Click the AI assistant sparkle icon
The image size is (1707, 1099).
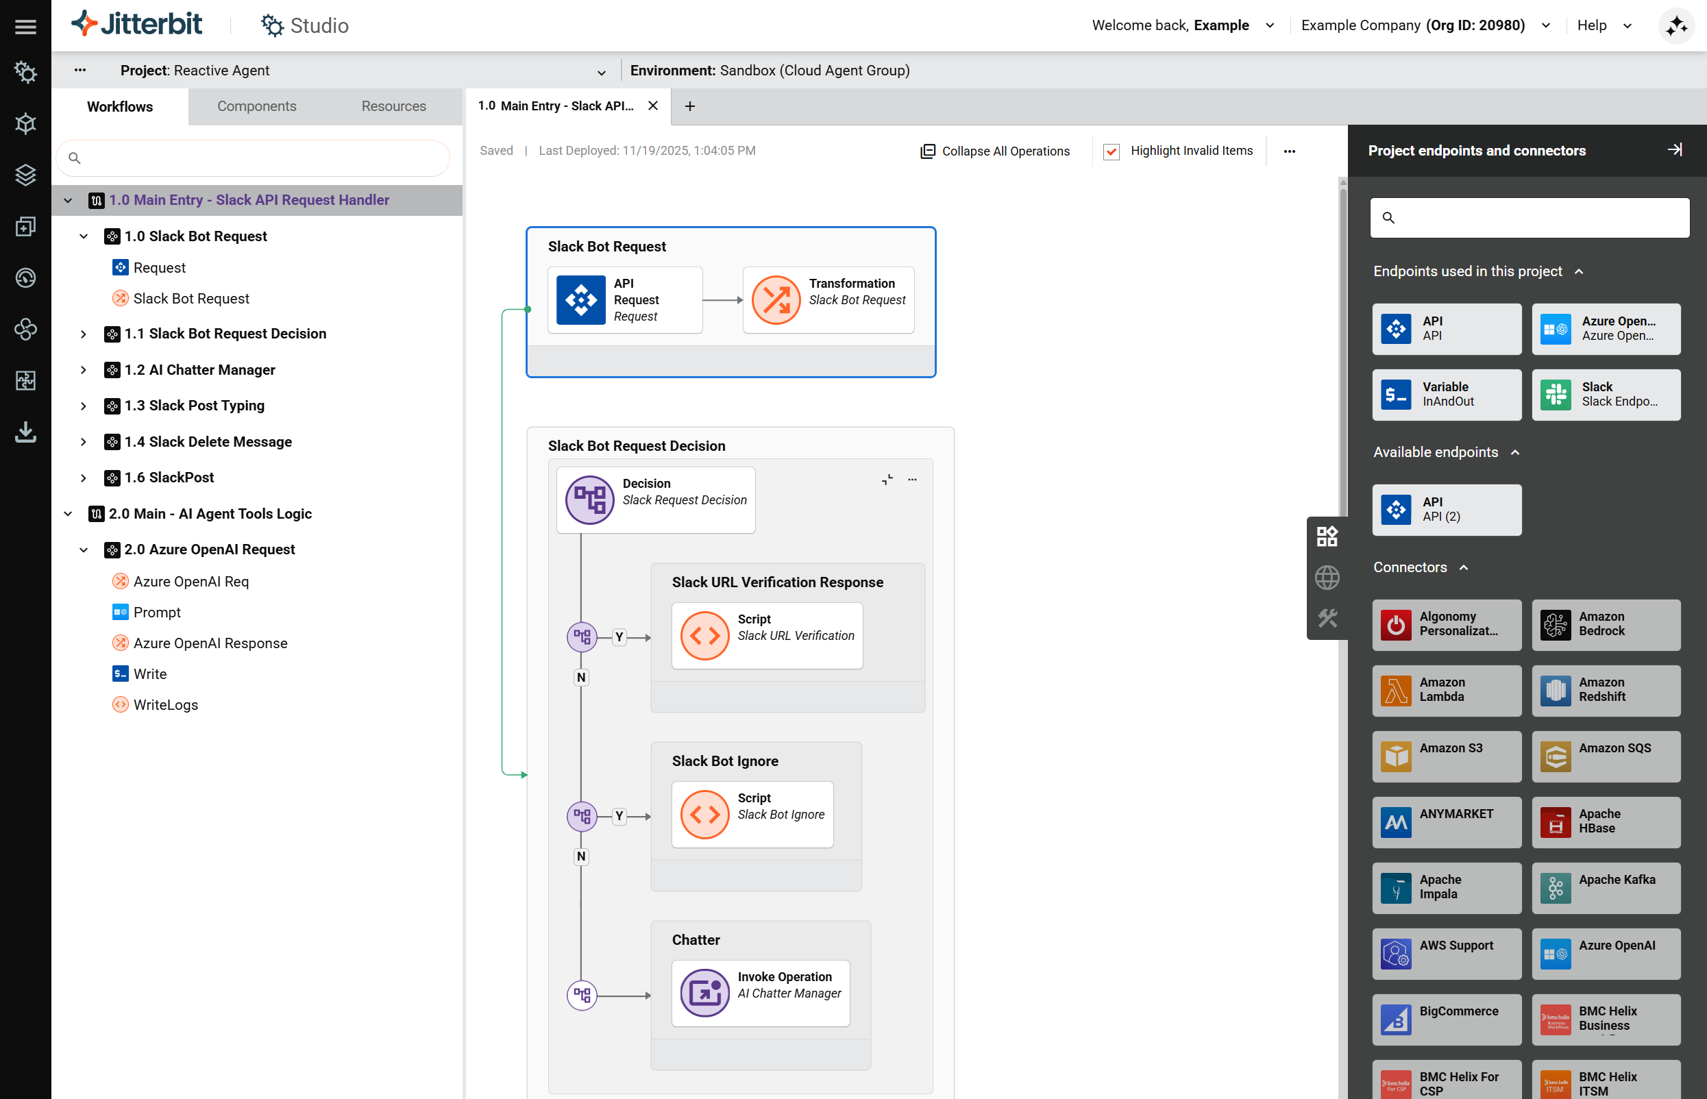click(1675, 27)
